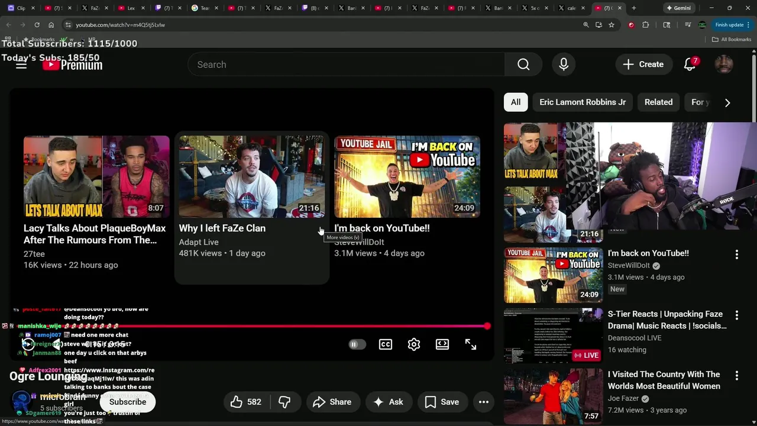Reload the current page
Viewport: 757px width, 426px height.
[37, 25]
